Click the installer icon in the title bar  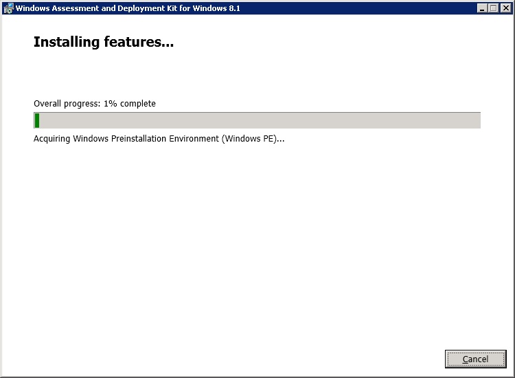coord(8,8)
